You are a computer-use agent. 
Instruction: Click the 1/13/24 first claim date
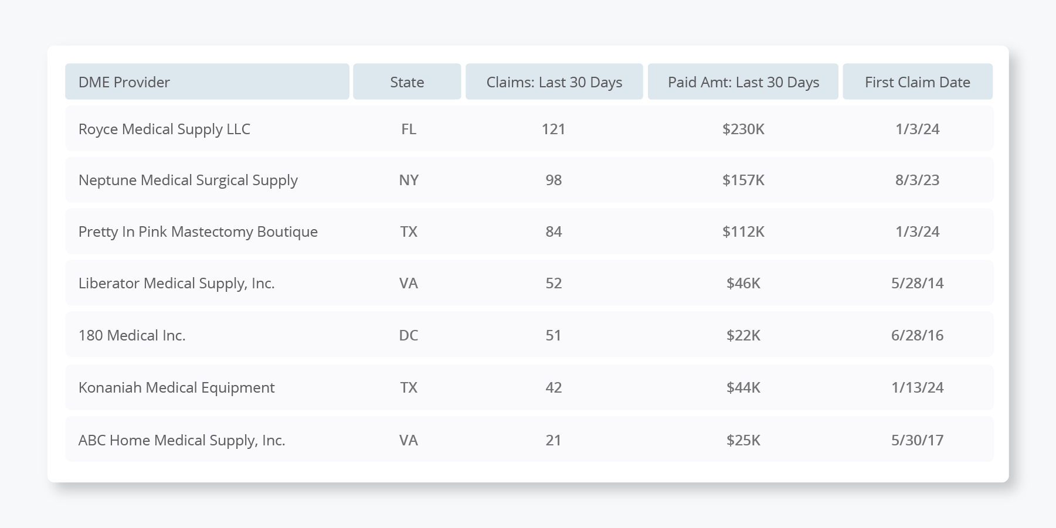[918, 387]
